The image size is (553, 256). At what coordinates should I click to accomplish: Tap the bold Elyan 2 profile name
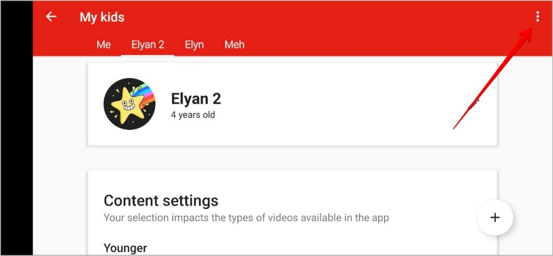pyautogui.click(x=196, y=99)
